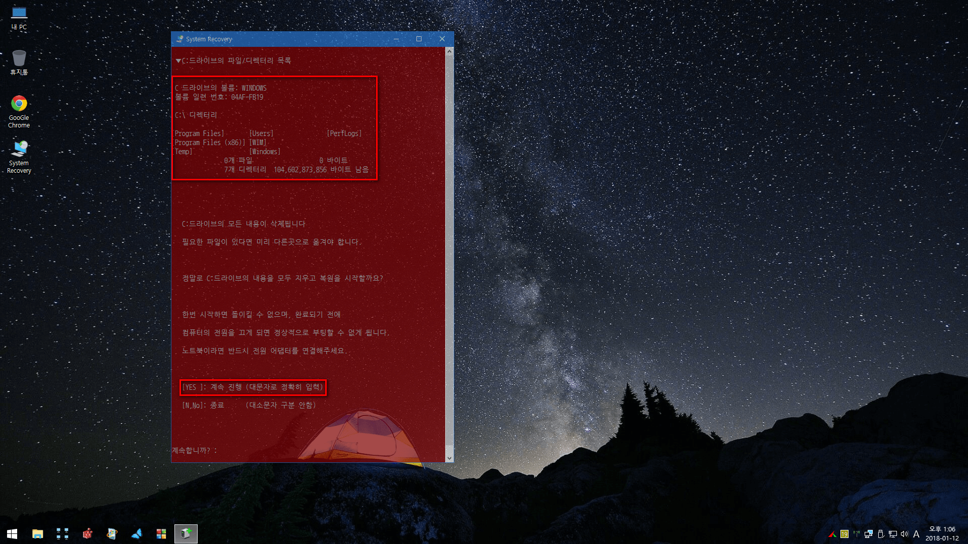Viewport: 968px width, 544px height.
Task: Click the scrollbar up arrow in System Recovery
Action: pyautogui.click(x=449, y=51)
